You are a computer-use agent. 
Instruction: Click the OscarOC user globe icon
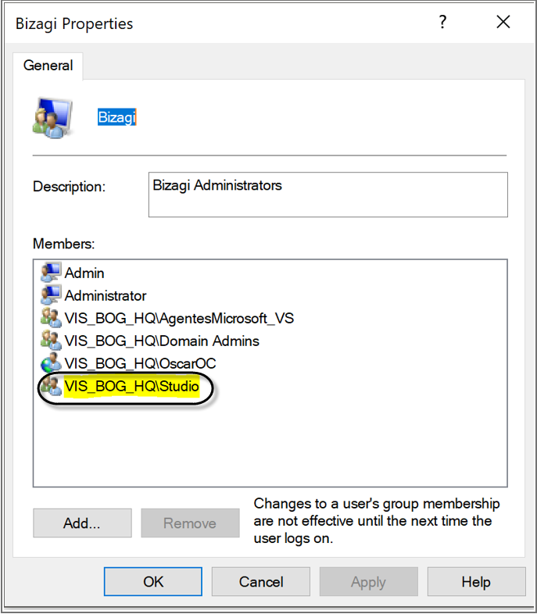(51, 363)
